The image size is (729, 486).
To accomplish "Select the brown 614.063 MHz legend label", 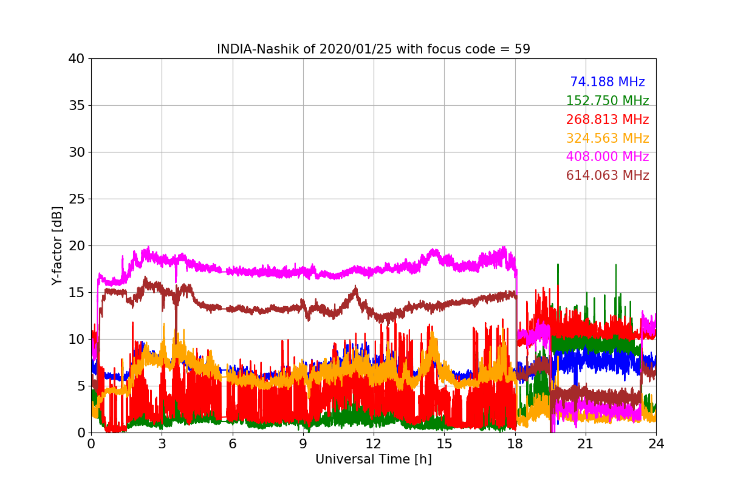I will [x=607, y=176].
